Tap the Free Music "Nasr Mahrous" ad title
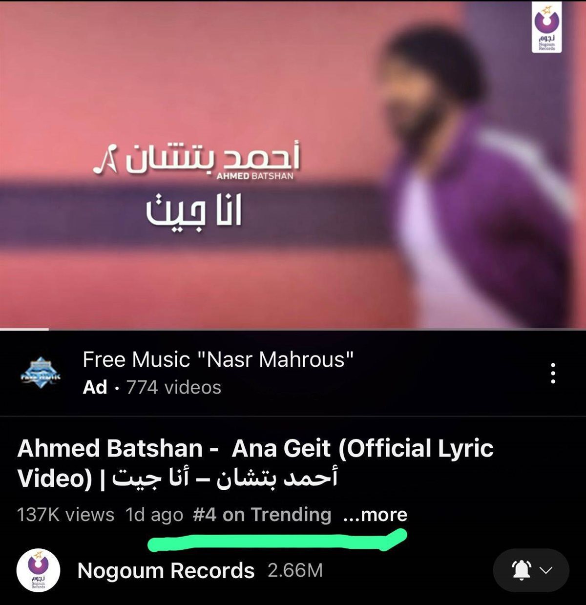Screen dimensions: 586x605 pos(218,360)
